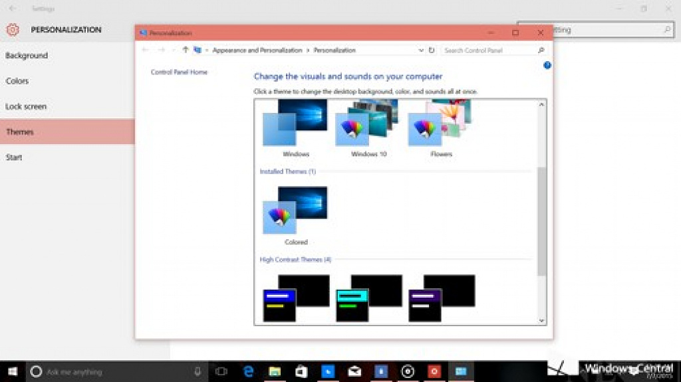Open the Store from taskbar
This screenshot has height=382, width=681.
[301, 371]
